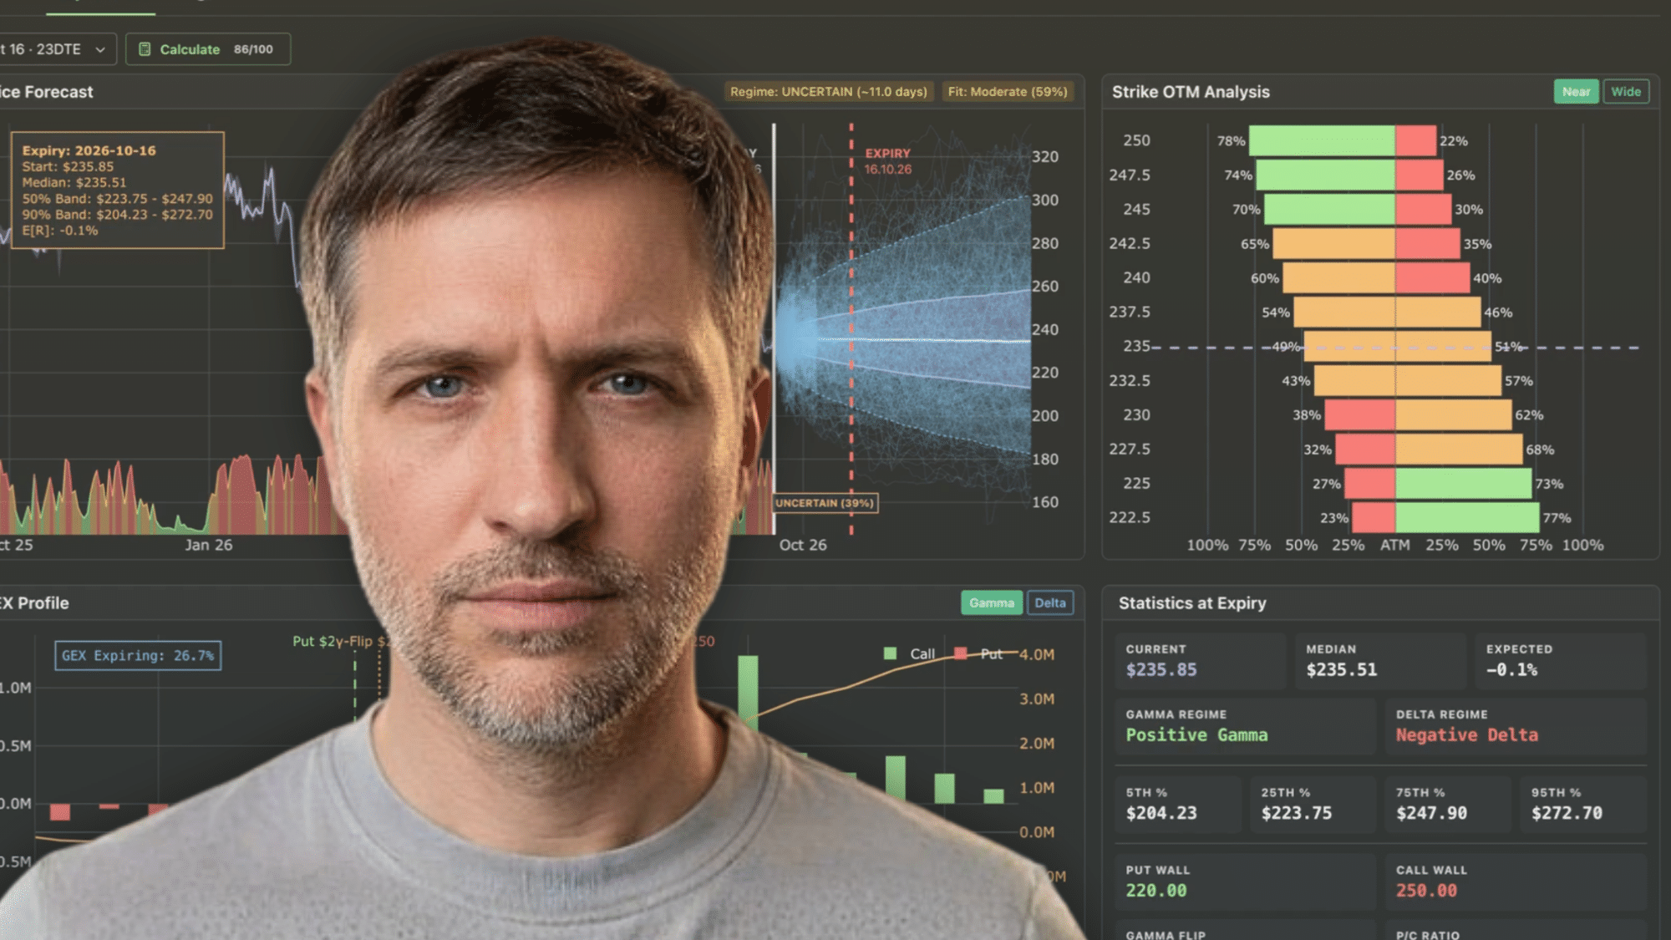Screen dimensions: 1671x940
Task: Click the Current $235.85 statistic card
Action: pos(1200,661)
